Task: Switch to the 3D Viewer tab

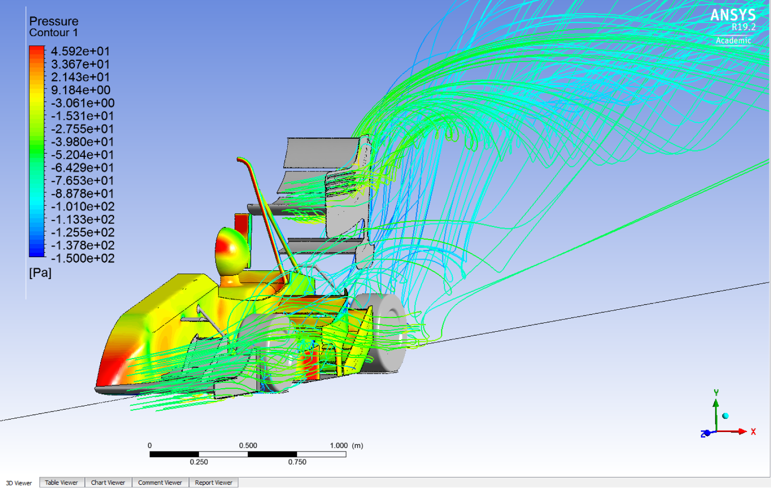Action: pos(19,483)
